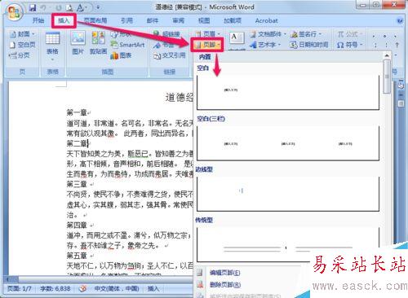Insert a 交叉引用 cross-reference
Viewport: 408px width, 298px height.
[x=170, y=55]
